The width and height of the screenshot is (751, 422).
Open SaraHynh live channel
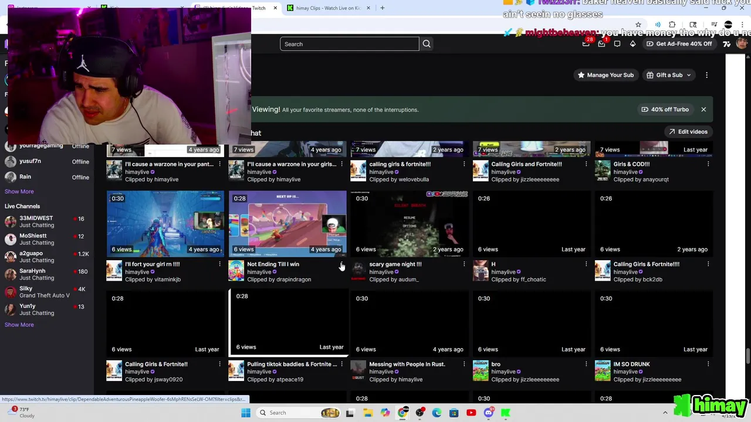tap(46, 274)
